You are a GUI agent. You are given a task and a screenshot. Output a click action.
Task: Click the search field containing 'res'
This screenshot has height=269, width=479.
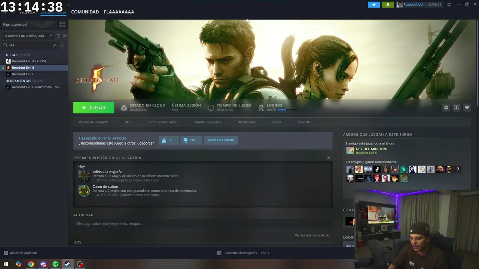click(30, 45)
